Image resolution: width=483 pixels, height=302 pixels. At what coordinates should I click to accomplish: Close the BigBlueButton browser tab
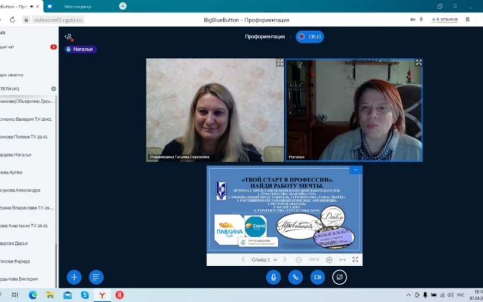[x=38, y=6]
